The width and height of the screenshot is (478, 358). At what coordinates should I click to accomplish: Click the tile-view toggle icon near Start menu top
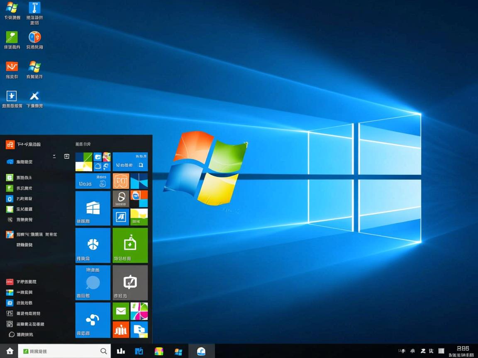pos(66,157)
